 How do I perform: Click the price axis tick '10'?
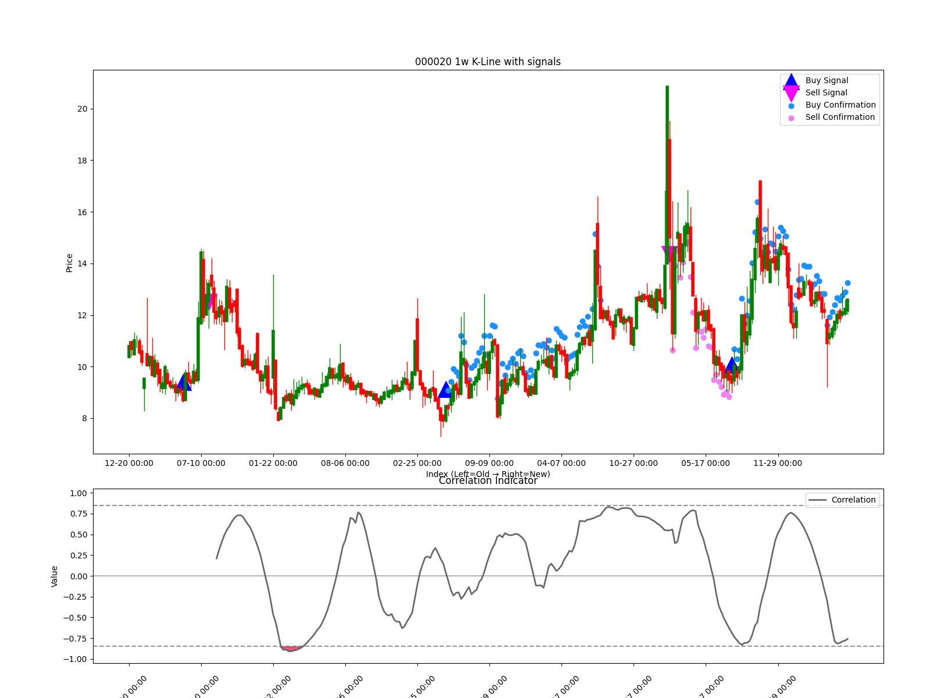(x=82, y=367)
